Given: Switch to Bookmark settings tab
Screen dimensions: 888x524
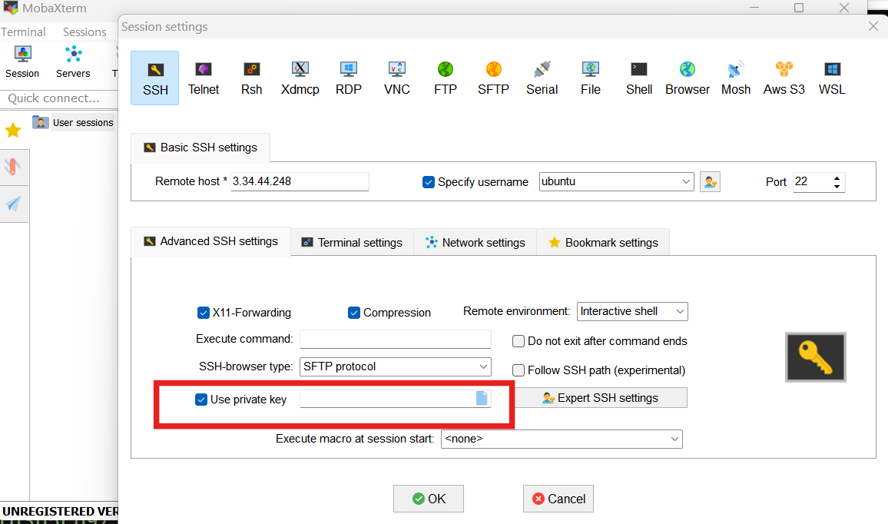Looking at the screenshot, I should click(603, 243).
